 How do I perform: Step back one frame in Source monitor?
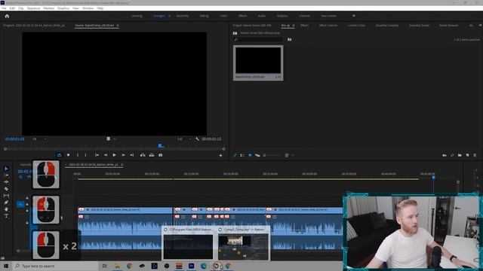click(x=106, y=155)
